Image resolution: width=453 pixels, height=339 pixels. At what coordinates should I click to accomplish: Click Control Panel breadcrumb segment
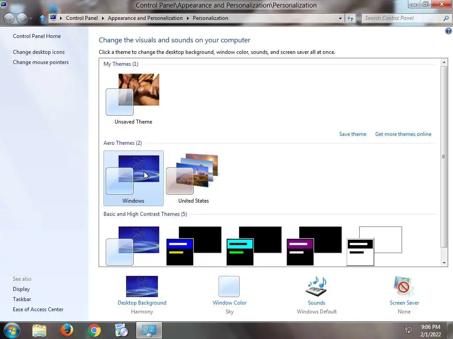click(82, 18)
